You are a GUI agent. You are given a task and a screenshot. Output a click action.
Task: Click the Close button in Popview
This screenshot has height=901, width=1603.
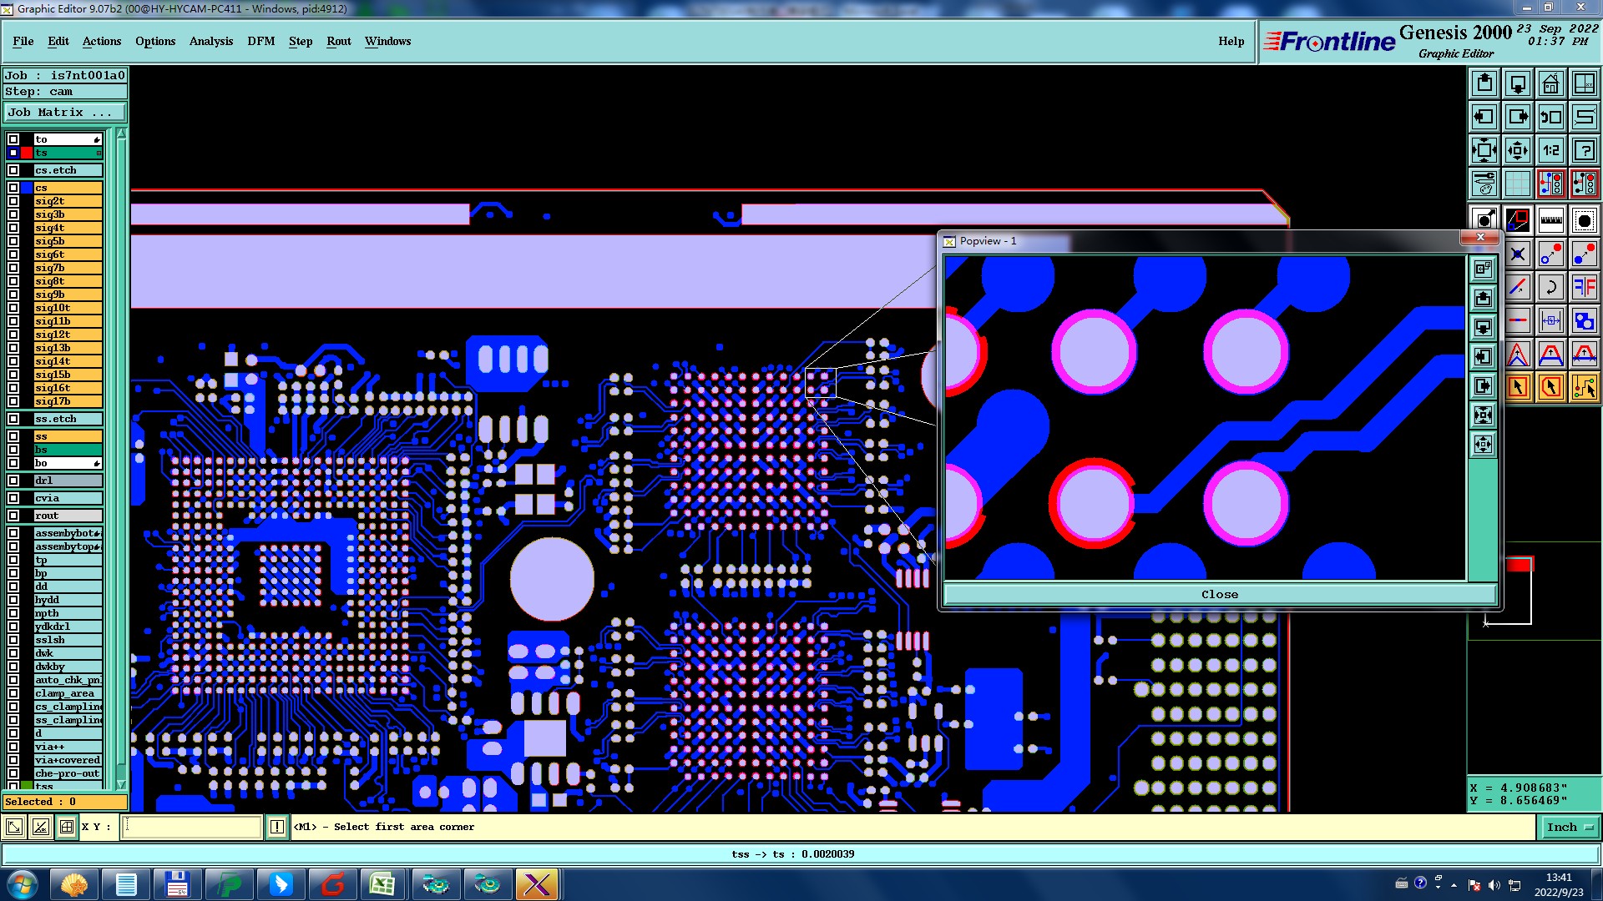point(1219,595)
